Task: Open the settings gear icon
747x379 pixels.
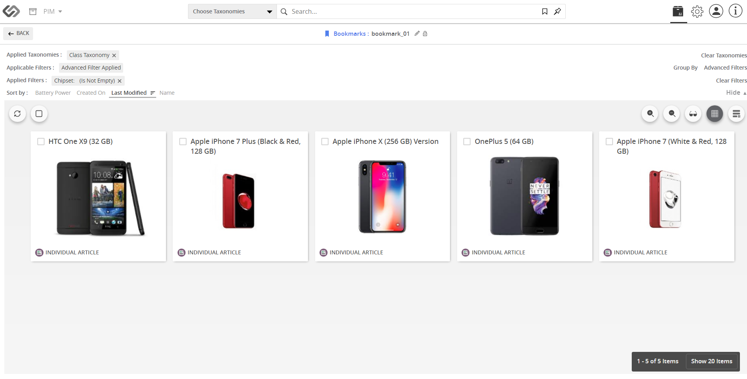Action: click(x=697, y=11)
